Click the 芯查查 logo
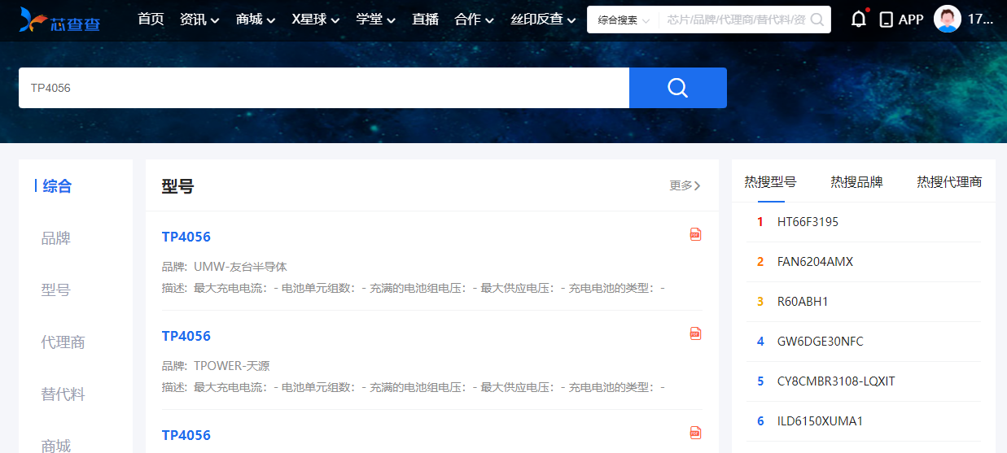Viewport: 1007px width, 453px height. 60,20
